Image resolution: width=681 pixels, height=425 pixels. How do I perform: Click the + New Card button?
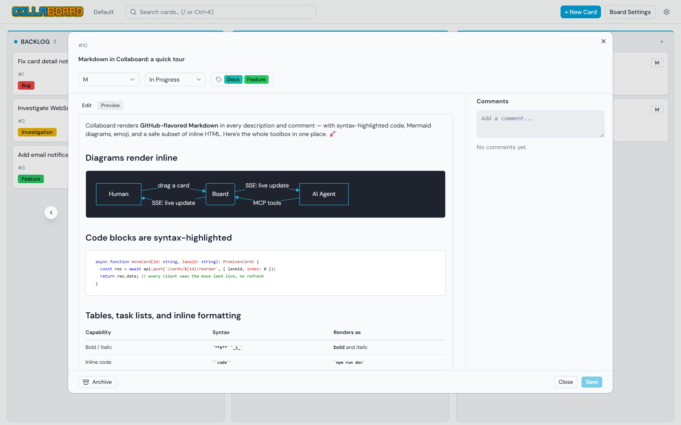point(581,12)
